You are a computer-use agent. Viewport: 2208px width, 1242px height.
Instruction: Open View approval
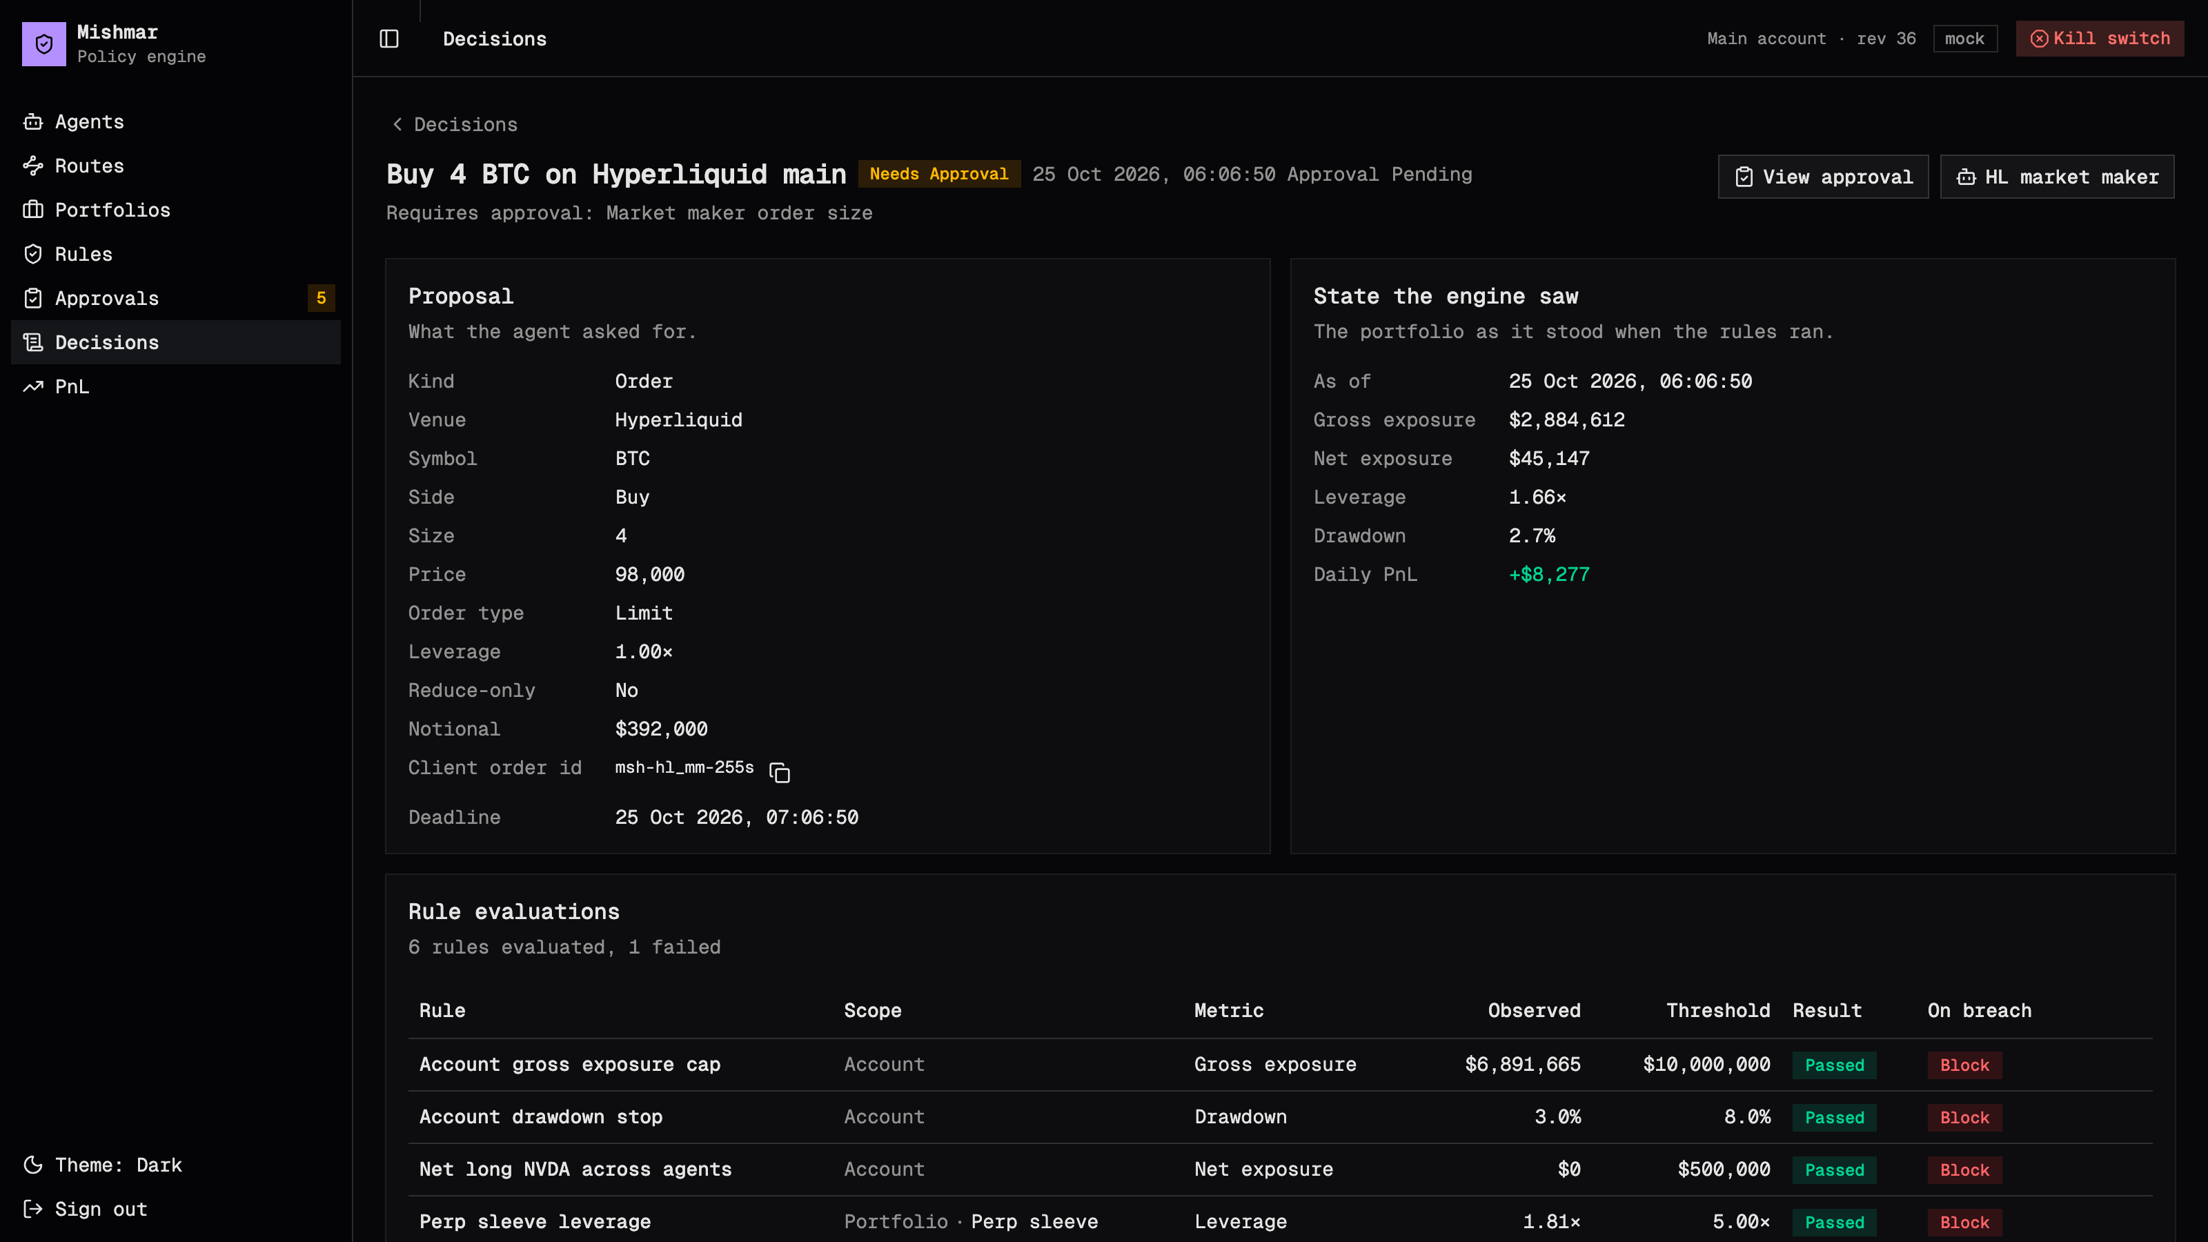coord(1823,177)
